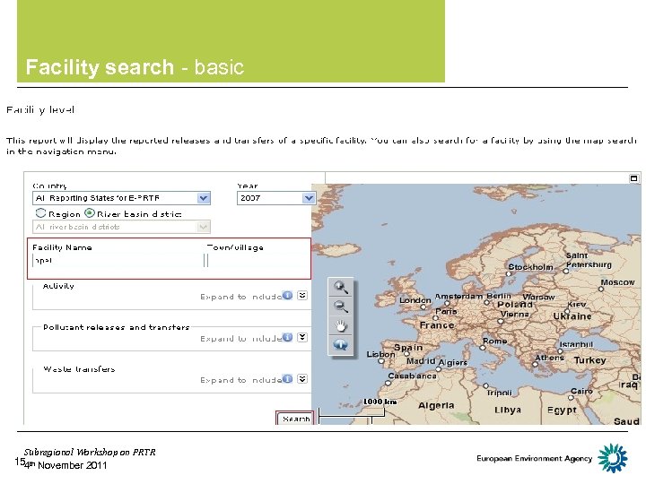Click in the Facility Name input field

point(117,261)
